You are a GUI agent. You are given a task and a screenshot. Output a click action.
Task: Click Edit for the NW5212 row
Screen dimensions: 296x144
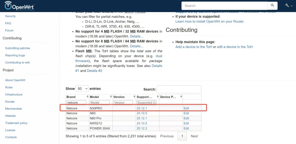(x=186, y=123)
